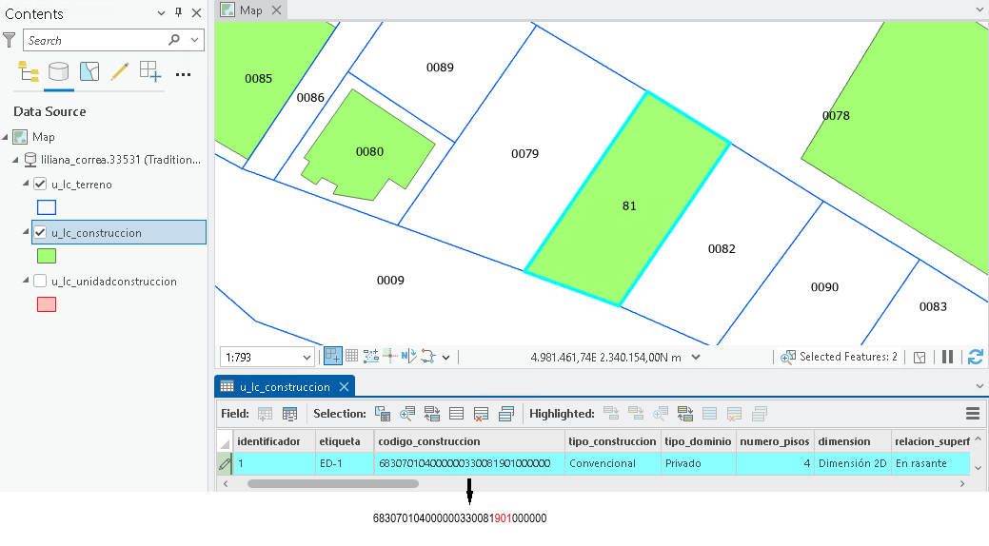Toggle u_lc_construccion layer visibility

point(40,233)
